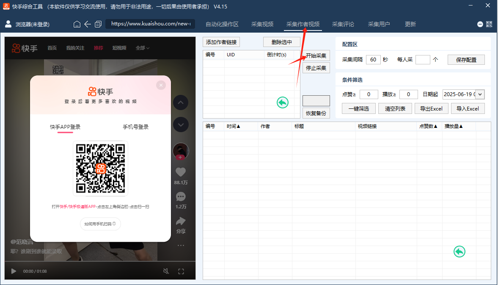Clear the list with 清空列表
The height and width of the screenshot is (285, 498).
coord(395,109)
